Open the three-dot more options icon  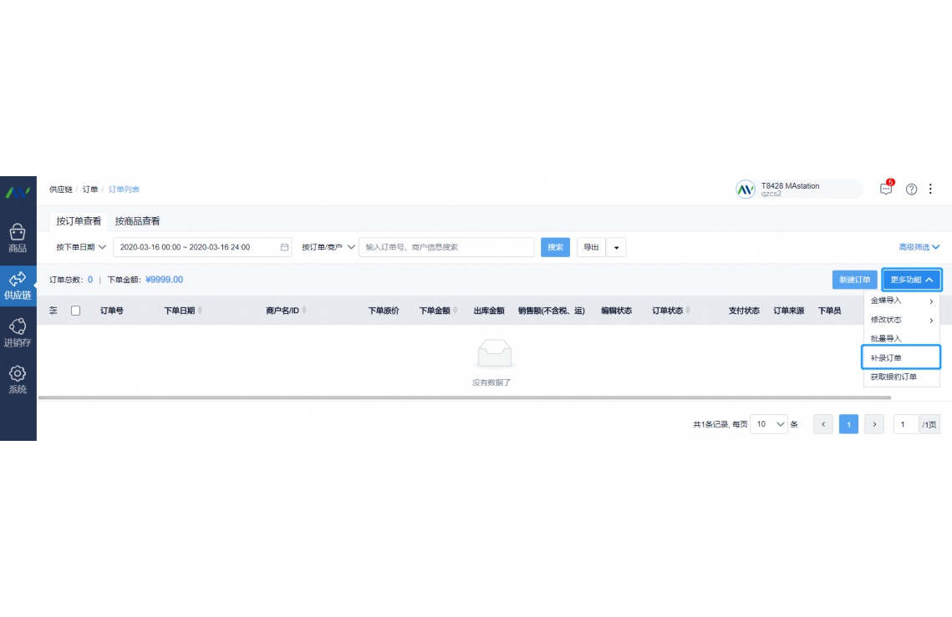pyautogui.click(x=930, y=189)
